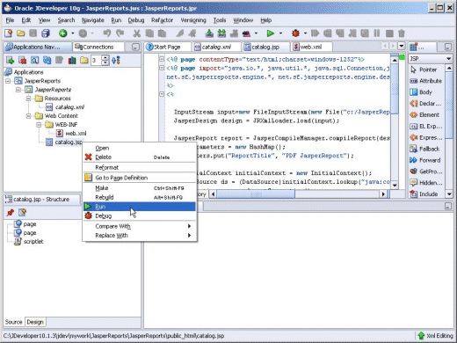The image size is (457, 343).
Task: Switch to the Connections tab
Action: (98, 47)
